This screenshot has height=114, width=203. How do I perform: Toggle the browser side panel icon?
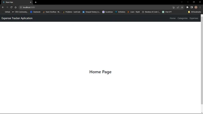[x=192, y=7]
